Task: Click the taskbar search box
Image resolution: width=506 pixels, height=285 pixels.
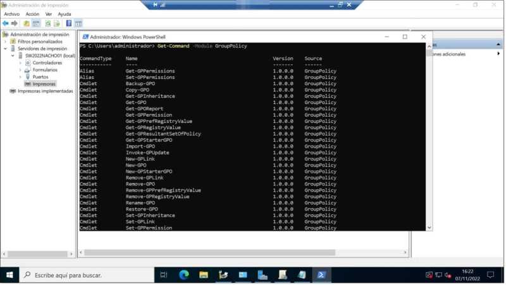Action: (x=87, y=275)
